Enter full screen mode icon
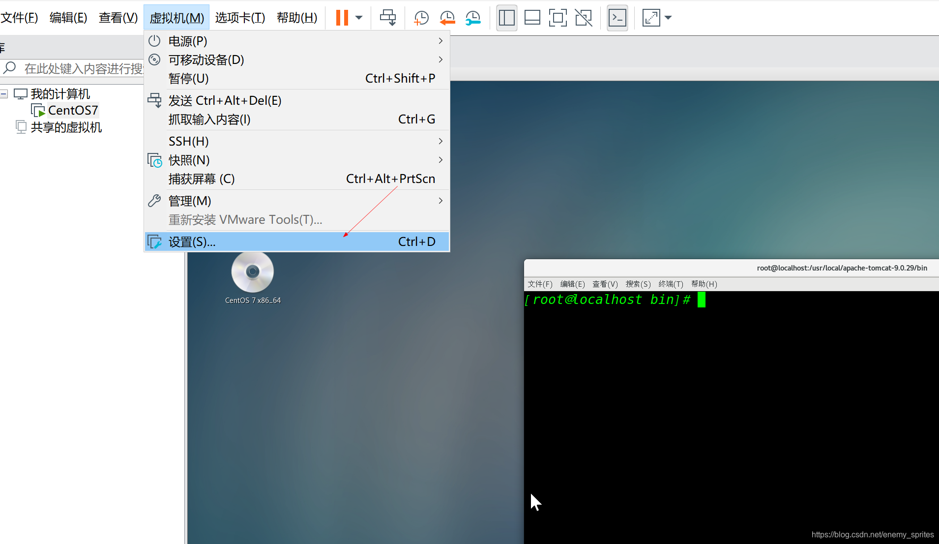The height and width of the screenshot is (544, 939). [x=558, y=18]
